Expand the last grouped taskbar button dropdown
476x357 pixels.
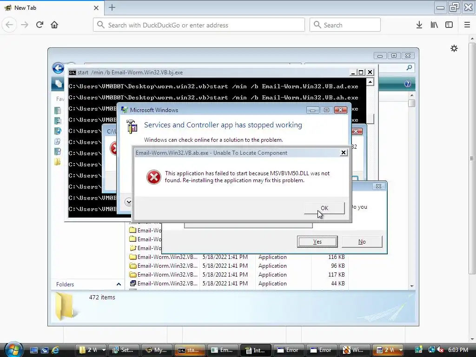click(401, 350)
